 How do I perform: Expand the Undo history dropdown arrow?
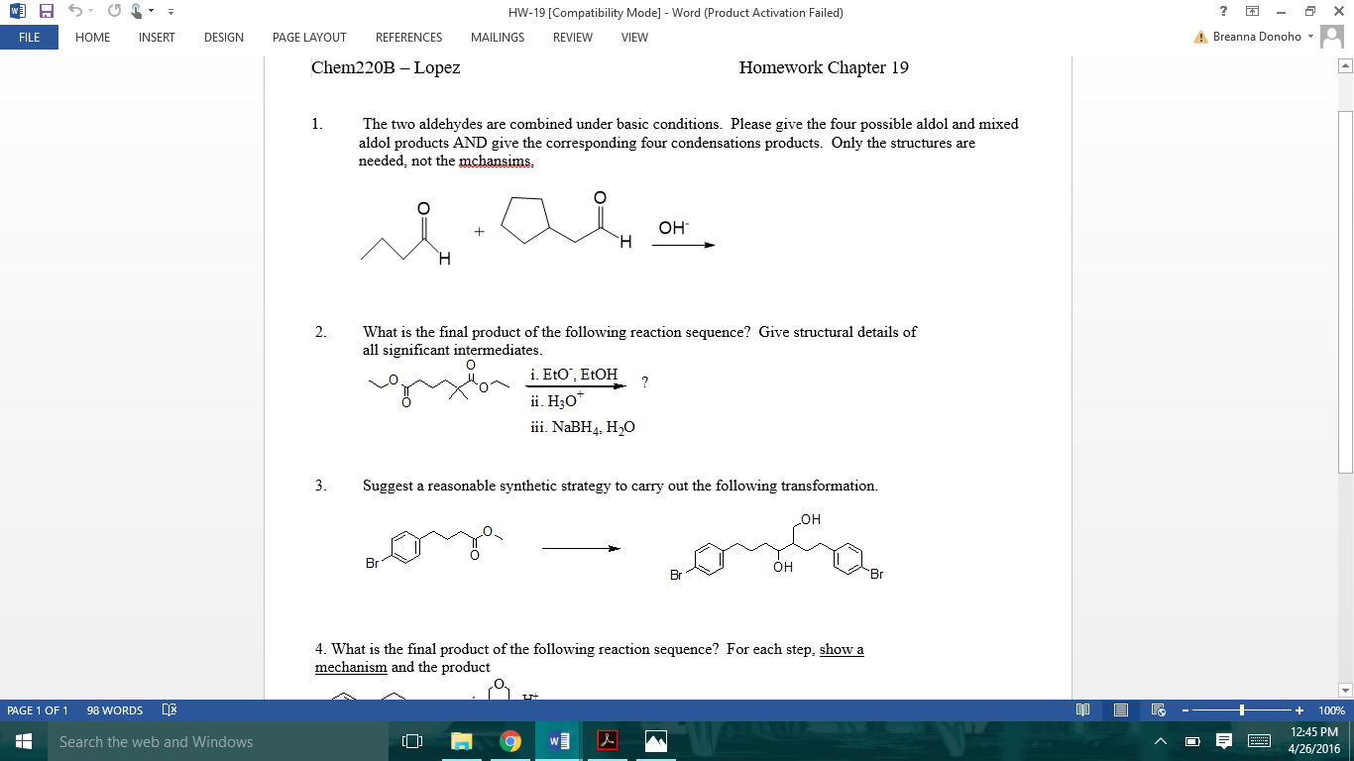90,11
